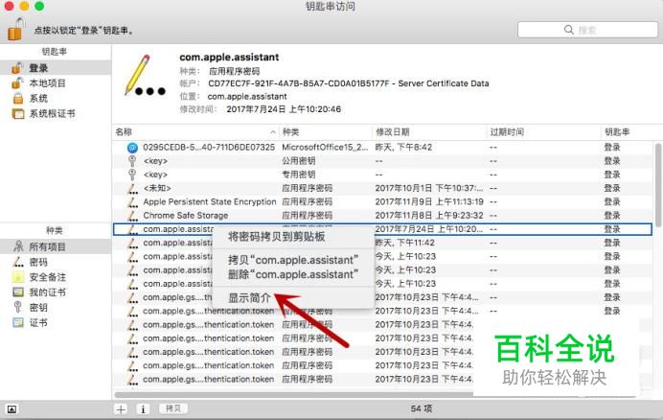Click key icon of 专用密钥 row
Screen dimensions: 663x420
[132, 175]
